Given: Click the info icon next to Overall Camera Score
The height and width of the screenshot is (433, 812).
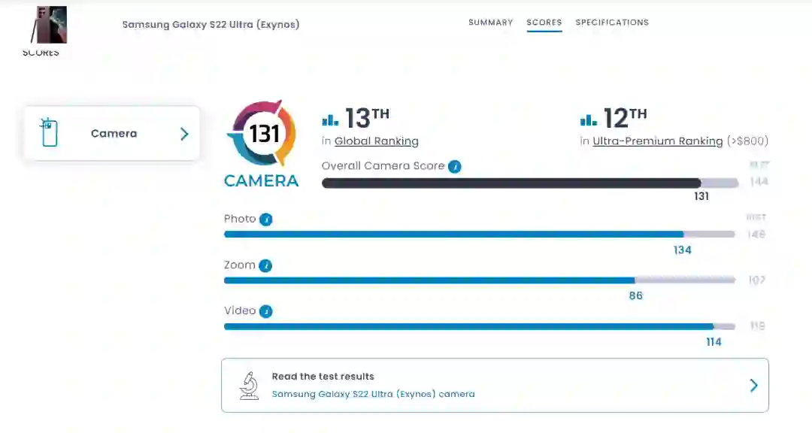Looking at the screenshot, I should point(455,166).
